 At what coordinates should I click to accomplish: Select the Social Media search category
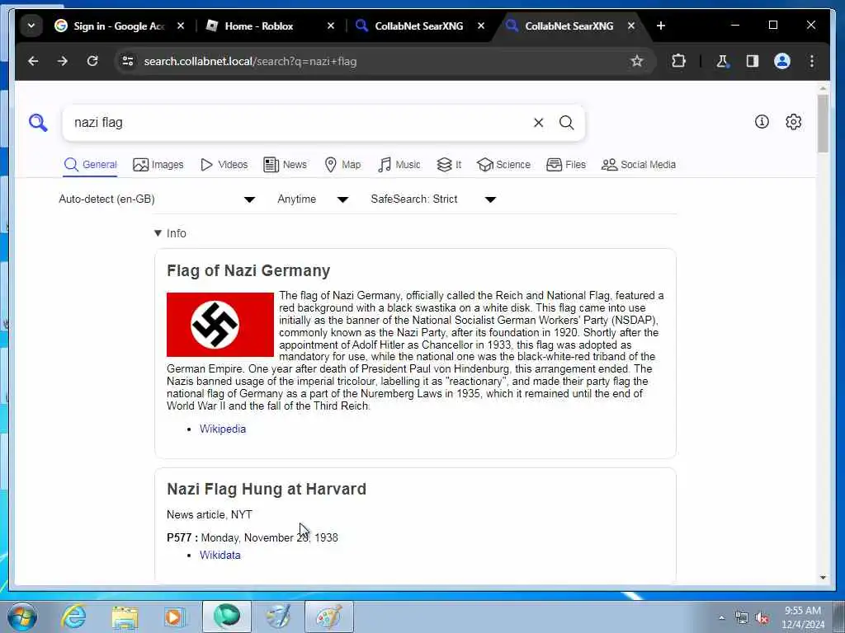(x=639, y=165)
